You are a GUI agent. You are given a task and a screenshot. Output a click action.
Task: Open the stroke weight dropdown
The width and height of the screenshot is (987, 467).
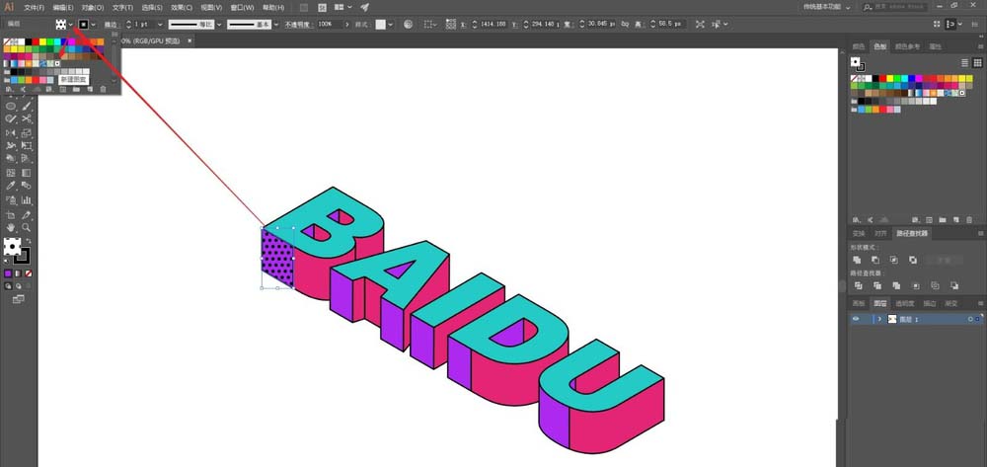[x=160, y=24]
